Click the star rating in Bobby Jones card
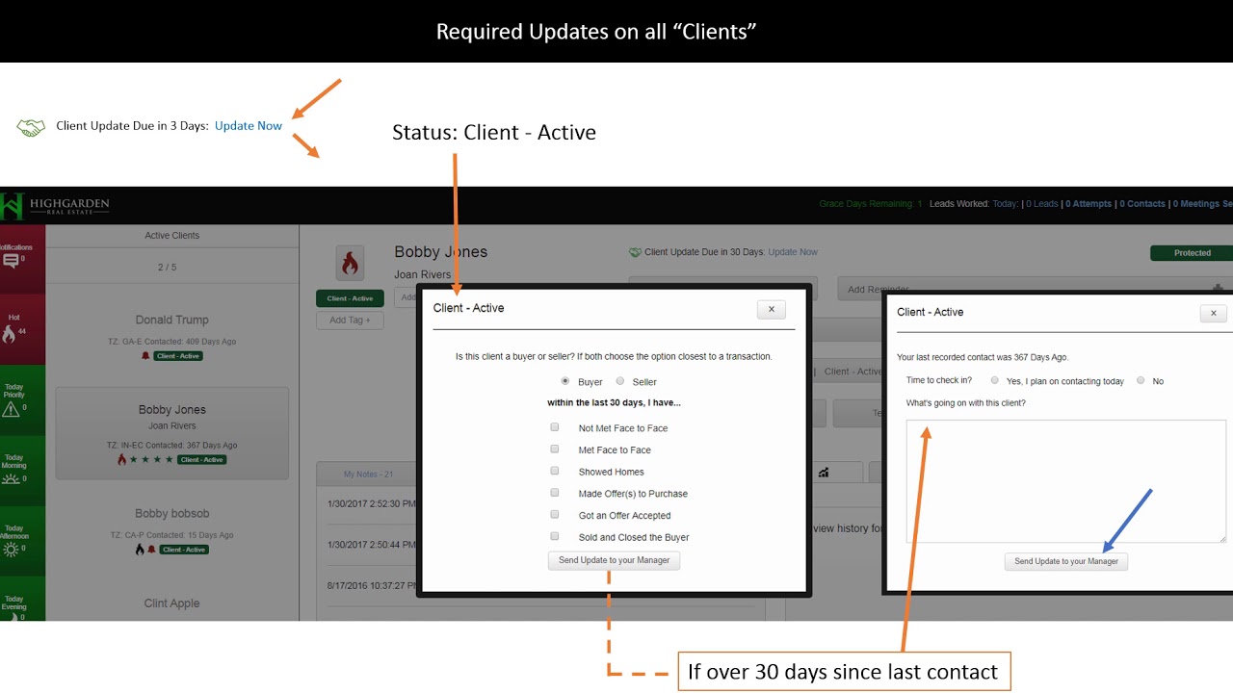 [151, 460]
